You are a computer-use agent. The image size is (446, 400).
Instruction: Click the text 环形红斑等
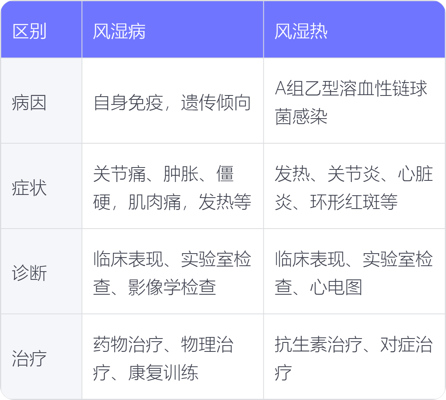354,202
